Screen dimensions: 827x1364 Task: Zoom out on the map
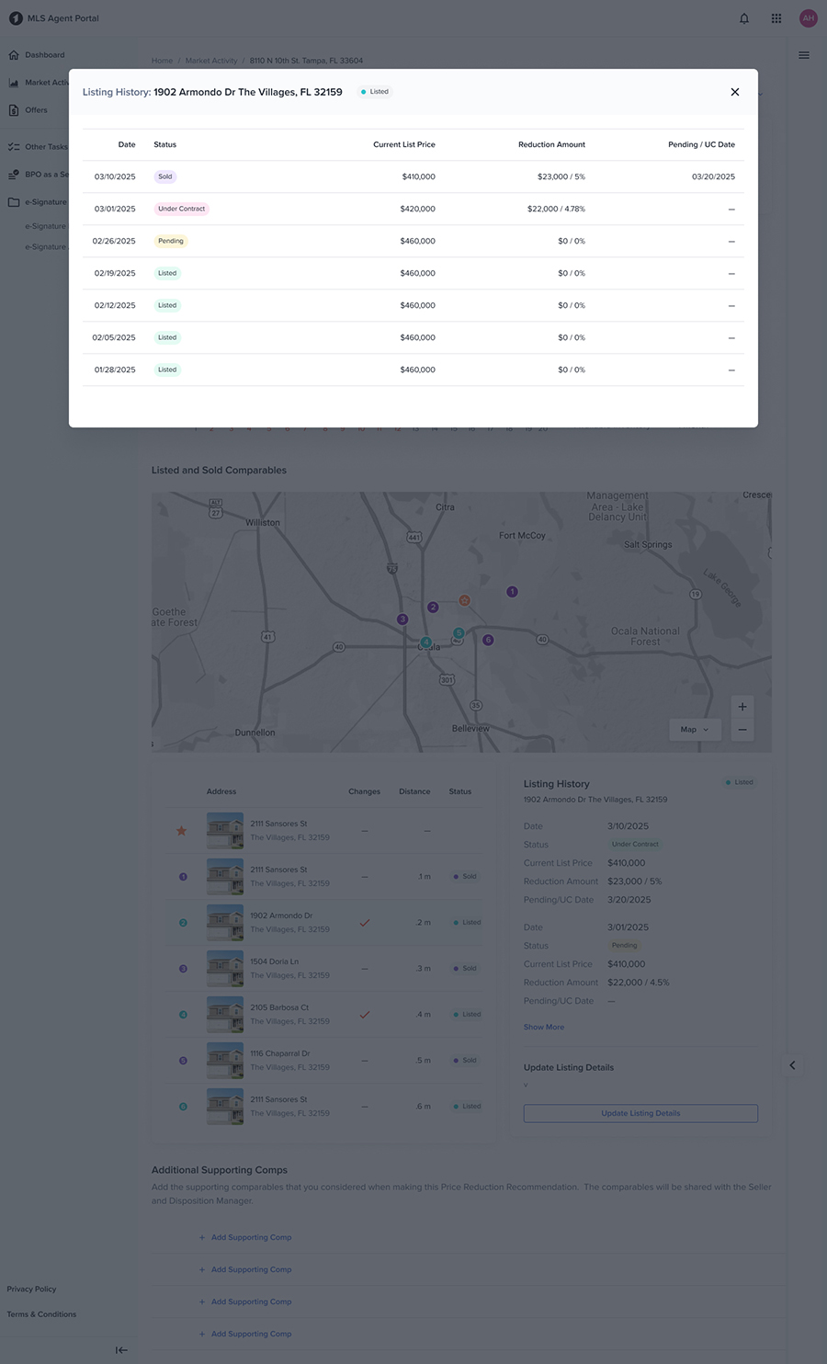pyautogui.click(x=742, y=730)
